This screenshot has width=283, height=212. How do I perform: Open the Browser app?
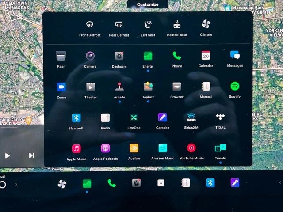click(x=177, y=90)
